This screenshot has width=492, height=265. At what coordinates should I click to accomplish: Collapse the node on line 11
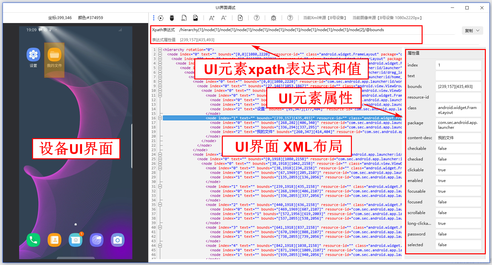(160, 95)
